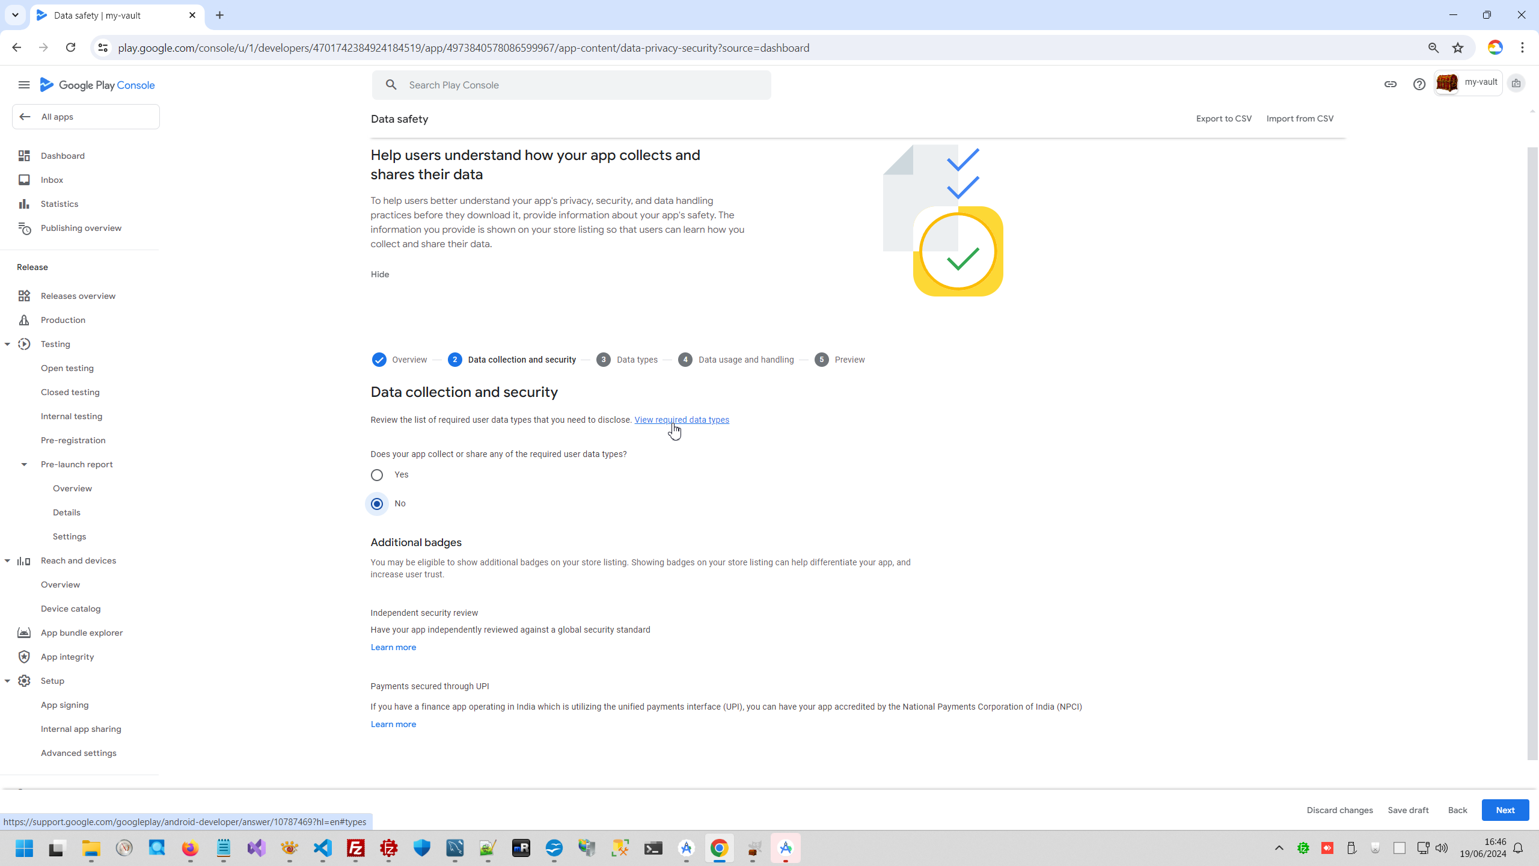Collapse the Pre-launch report tree arrow

point(24,464)
